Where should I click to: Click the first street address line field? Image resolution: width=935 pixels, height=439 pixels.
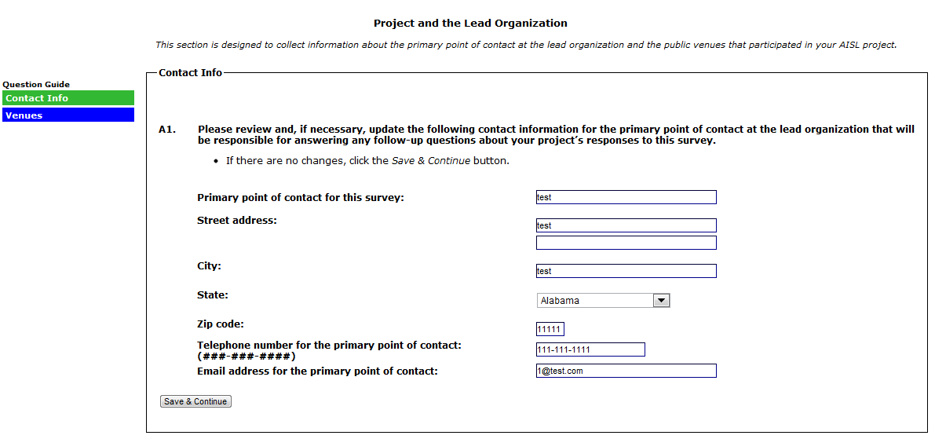pos(626,225)
